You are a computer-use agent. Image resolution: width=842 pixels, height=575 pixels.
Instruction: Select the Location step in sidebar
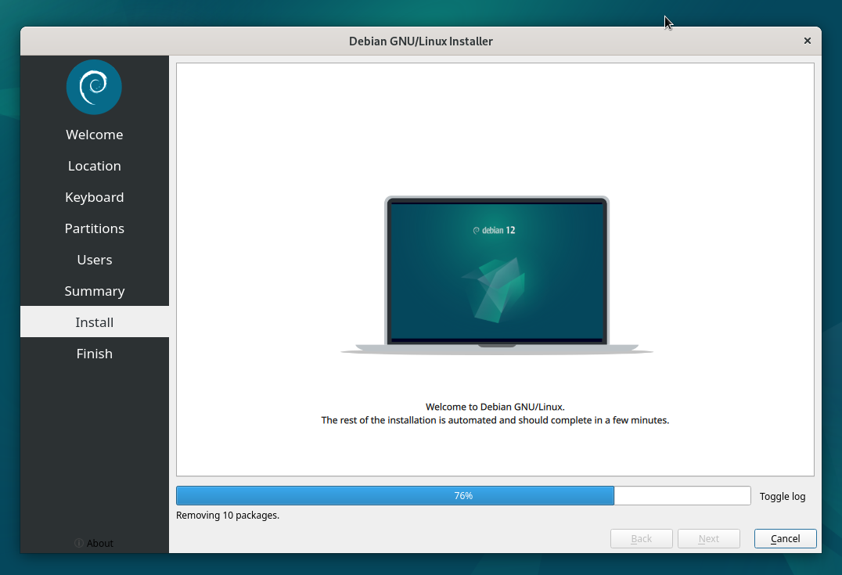click(x=95, y=166)
